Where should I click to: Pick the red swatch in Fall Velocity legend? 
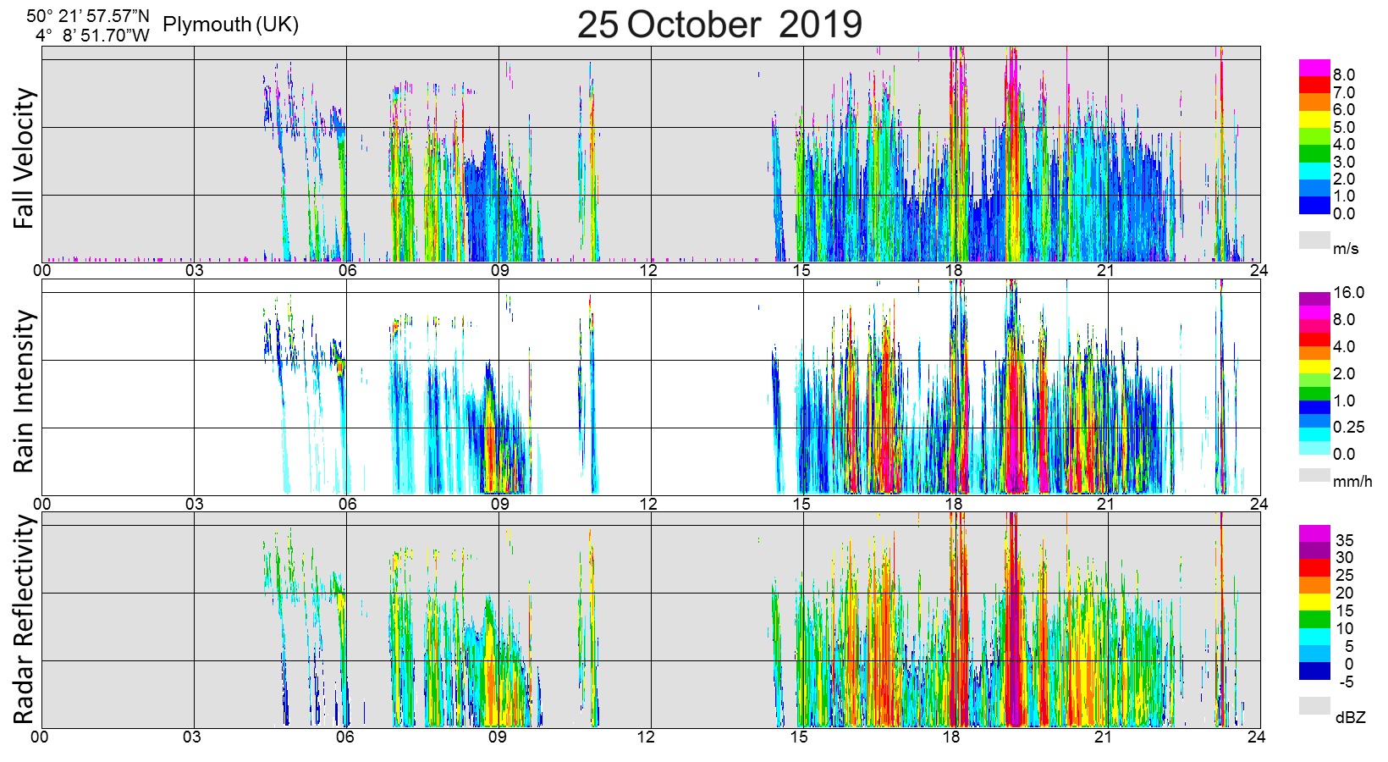click(1314, 85)
